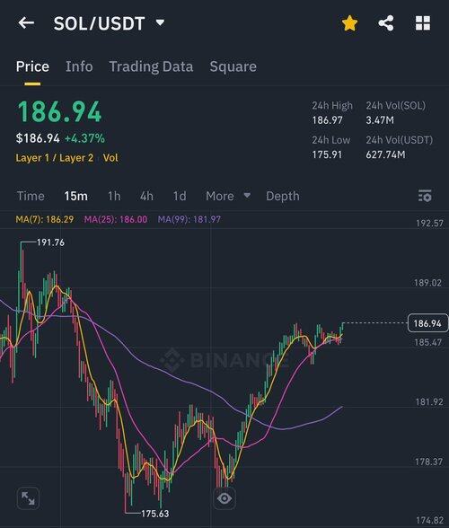449x528 pixels.
Task: Choose the 4h interval
Action: click(147, 196)
